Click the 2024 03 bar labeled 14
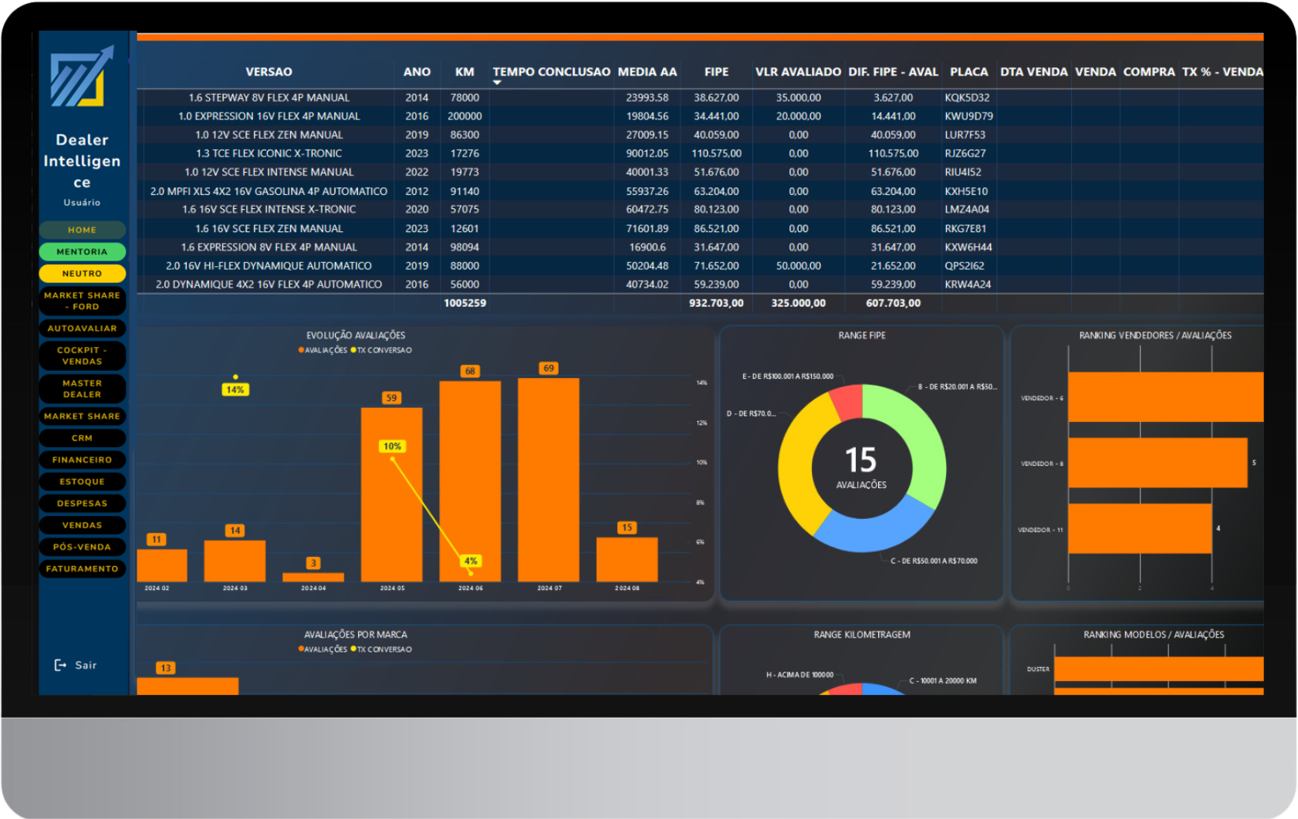 [x=235, y=561]
